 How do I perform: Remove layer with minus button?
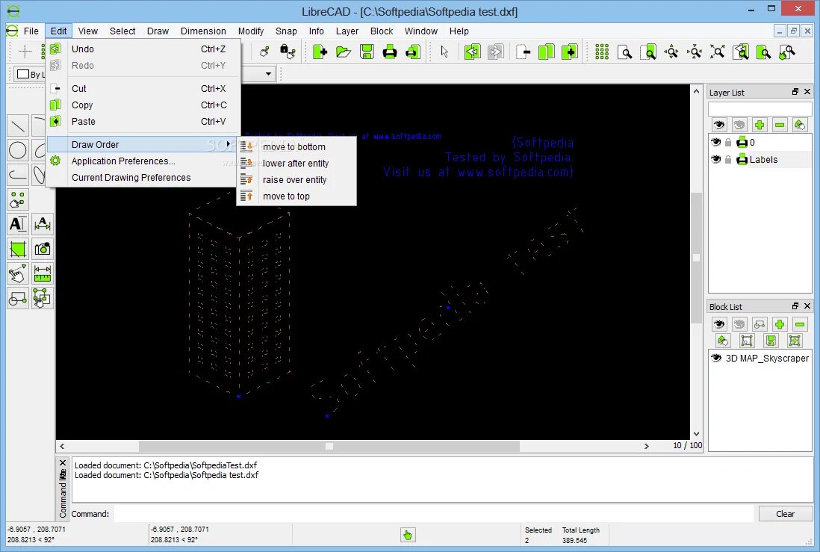point(780,125)
